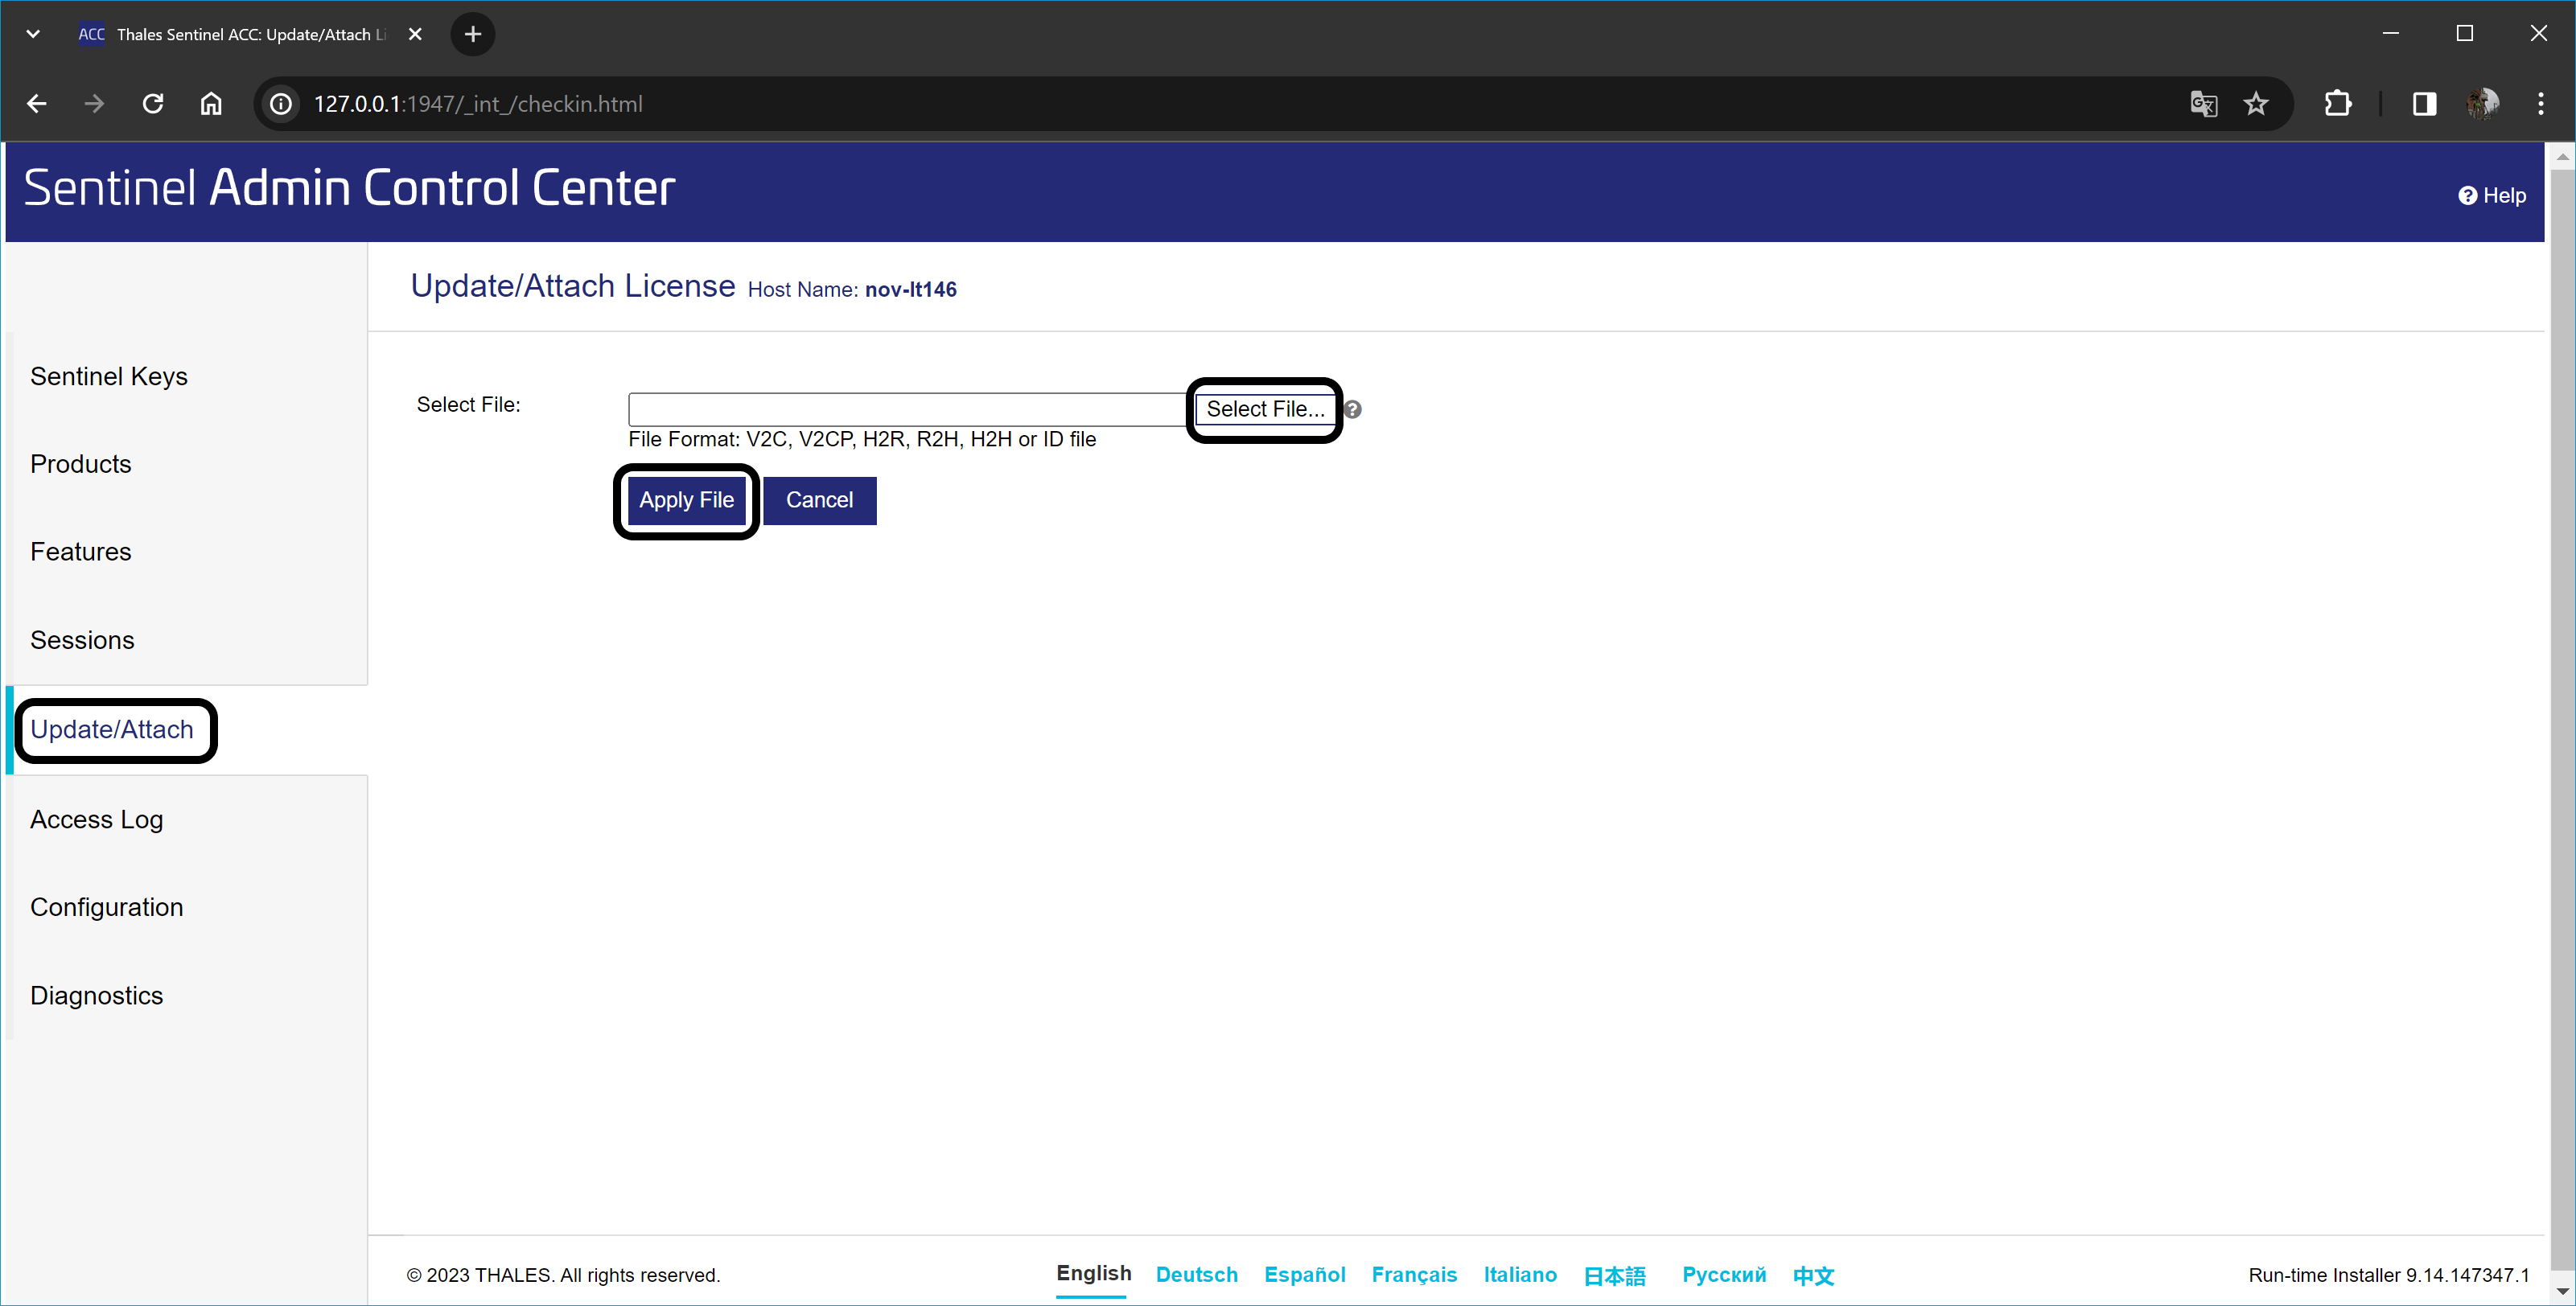Open a new browser tab
This screenshot has width=2576, height=1306.
(x=473, y=34)
